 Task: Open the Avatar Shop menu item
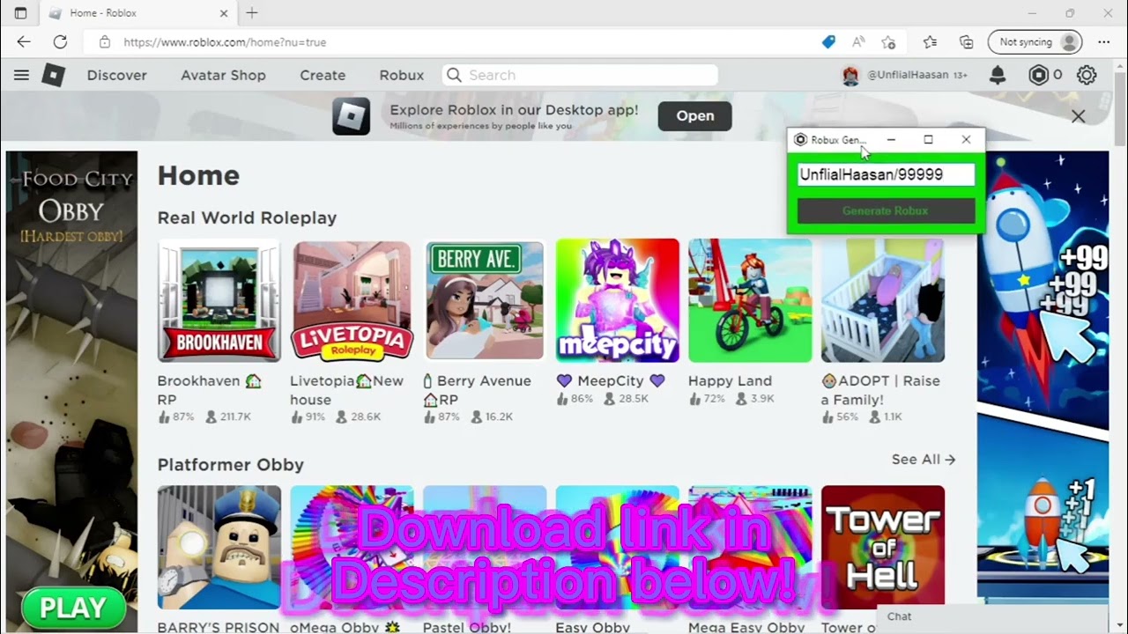pos(223,76)
